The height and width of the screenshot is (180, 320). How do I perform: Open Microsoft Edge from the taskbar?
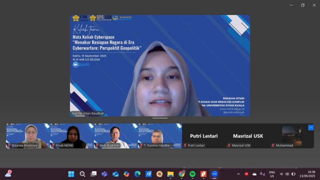tap(137, 174)
